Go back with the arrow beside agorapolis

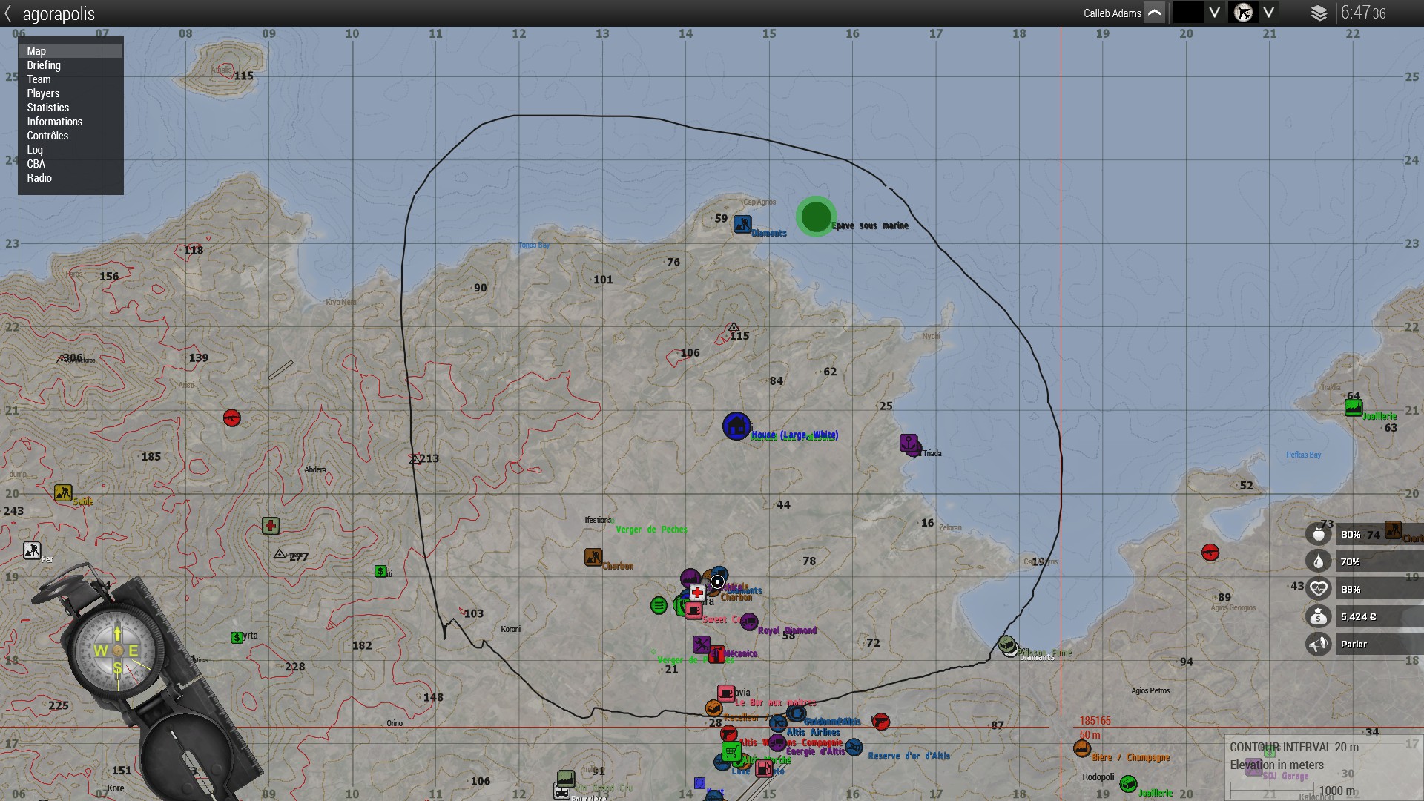click(x=8, y=13)
